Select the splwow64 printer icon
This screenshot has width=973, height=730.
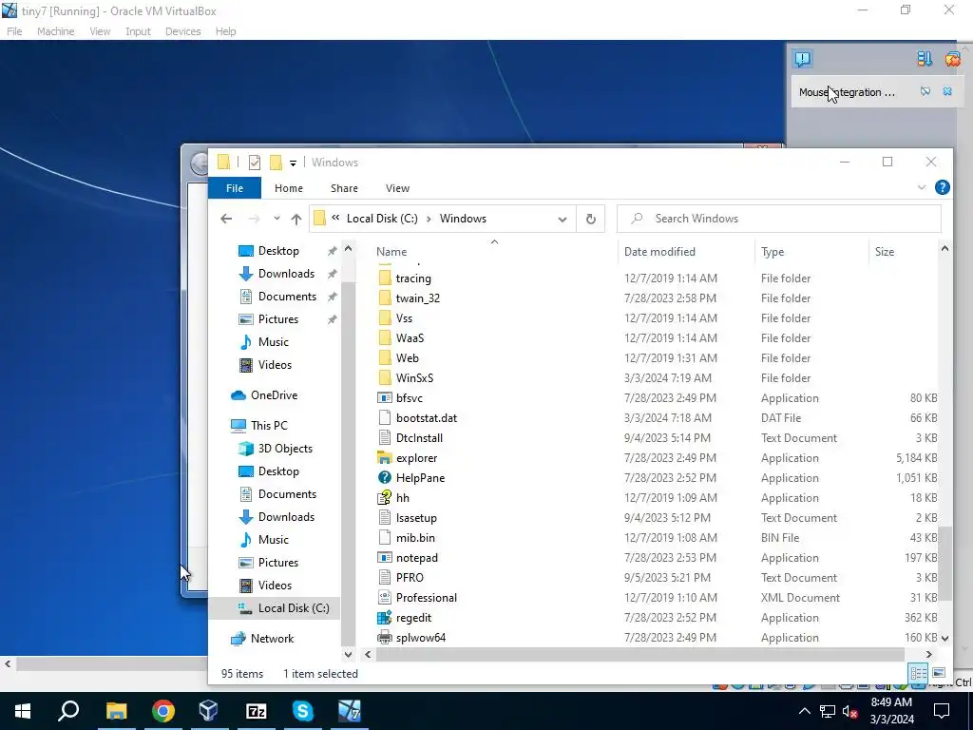pos(385,638)
